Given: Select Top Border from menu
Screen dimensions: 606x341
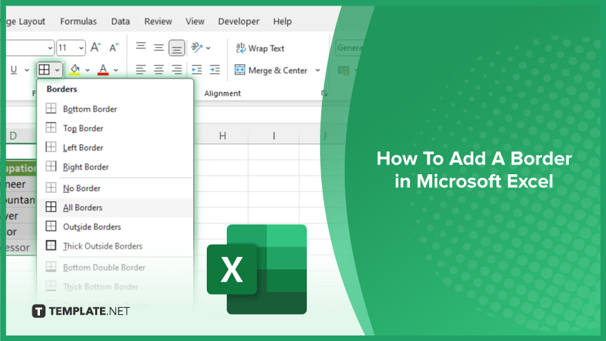Looking at the screenshot, I should [x=115, y=128].
